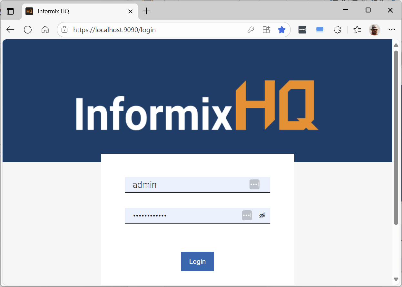Go back to previous page
The image size is (402, 287).
click(x=10, y=30)
